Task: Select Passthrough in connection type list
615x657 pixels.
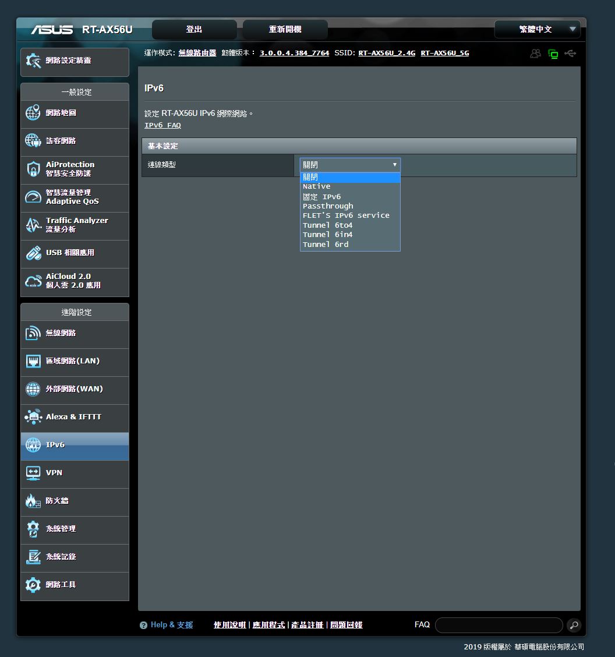Action: click(350, 206)
